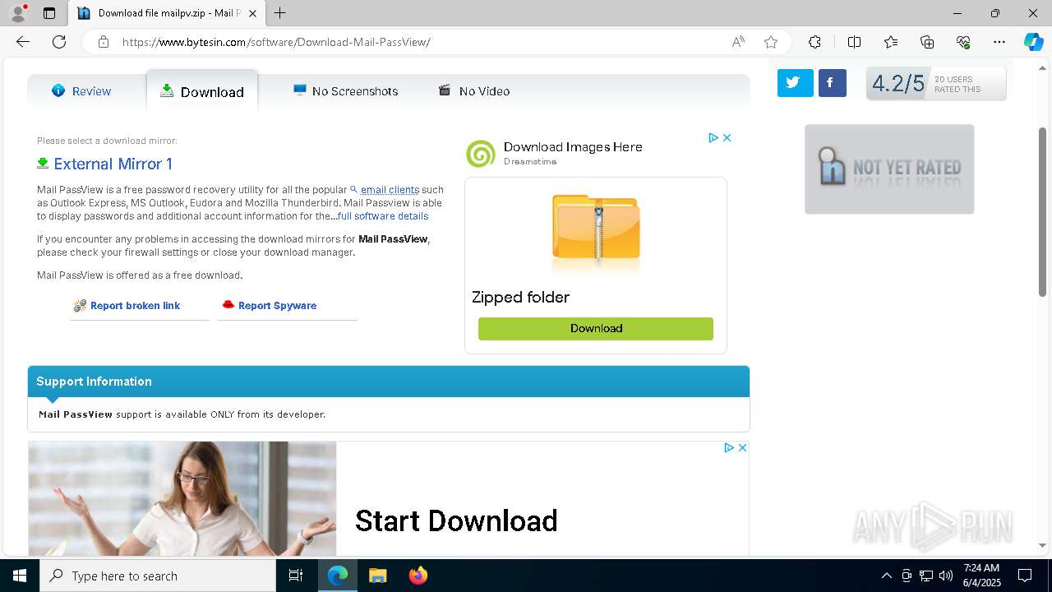Share page via Twitter icon
The height and width of the screenshot is (592, 1052).
(795, 82)
